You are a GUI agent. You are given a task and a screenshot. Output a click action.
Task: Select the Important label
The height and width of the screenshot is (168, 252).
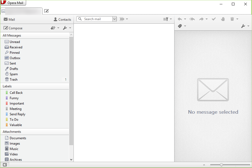(35, 103)
